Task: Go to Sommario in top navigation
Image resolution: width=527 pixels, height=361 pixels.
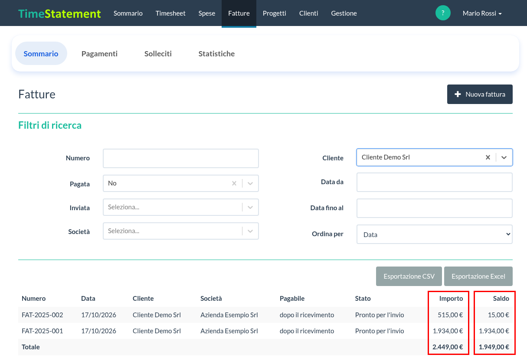Action: point(128,13)
